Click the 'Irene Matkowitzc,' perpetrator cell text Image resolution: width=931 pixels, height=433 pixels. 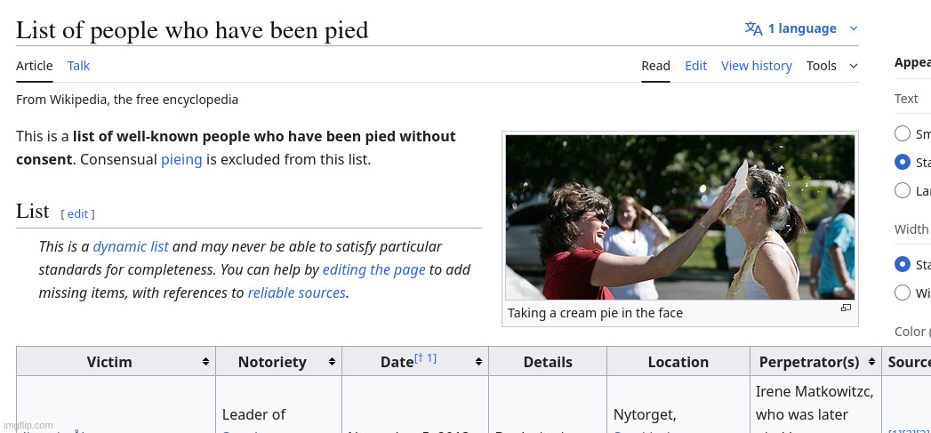pos(815,391)
